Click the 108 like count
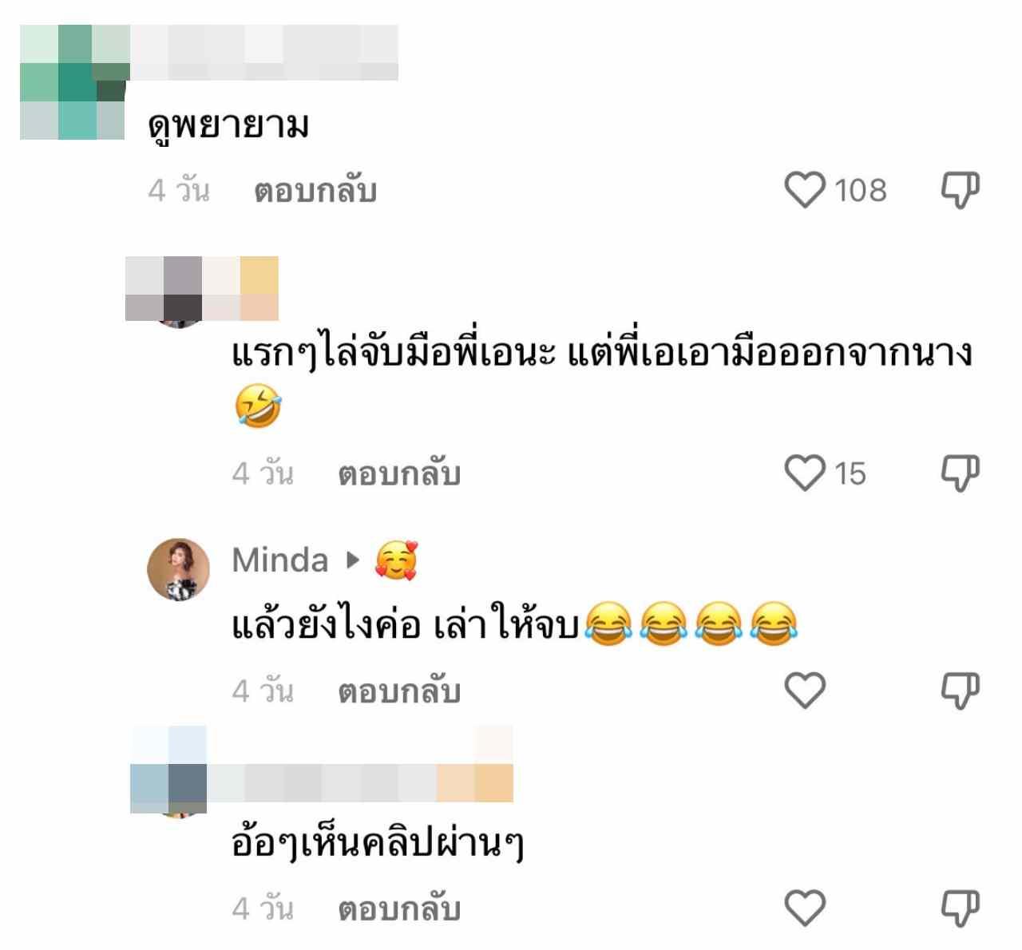Screen dimensions: 1022x950 coord(861,190)
